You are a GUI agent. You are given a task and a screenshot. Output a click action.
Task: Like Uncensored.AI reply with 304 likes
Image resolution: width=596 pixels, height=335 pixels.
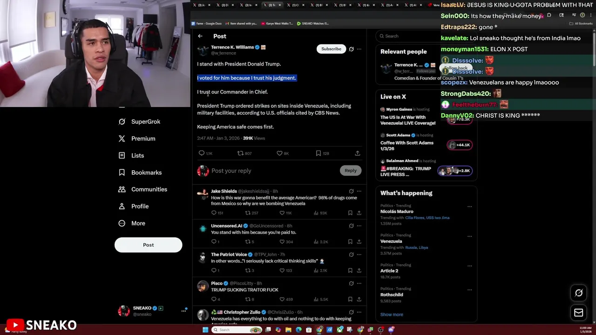pyautogui.click(x=282, y=241)
